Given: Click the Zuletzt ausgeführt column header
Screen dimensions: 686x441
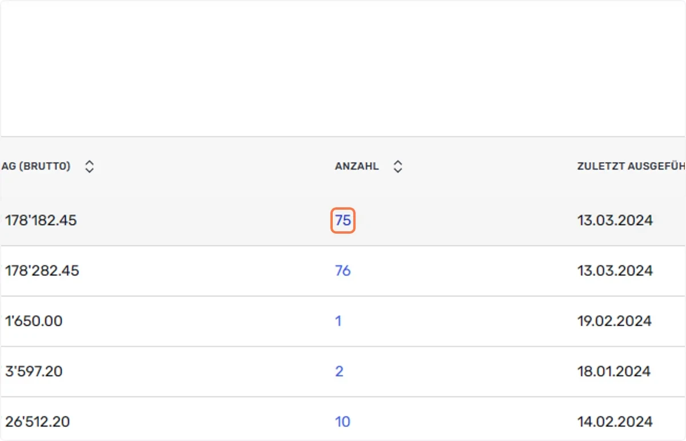Looking at the screenshot, I should 631,167.
